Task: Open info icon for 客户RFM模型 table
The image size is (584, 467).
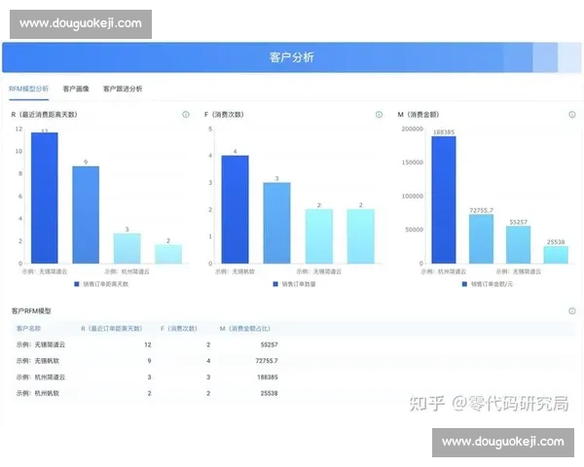Action: tap(572, 310)
